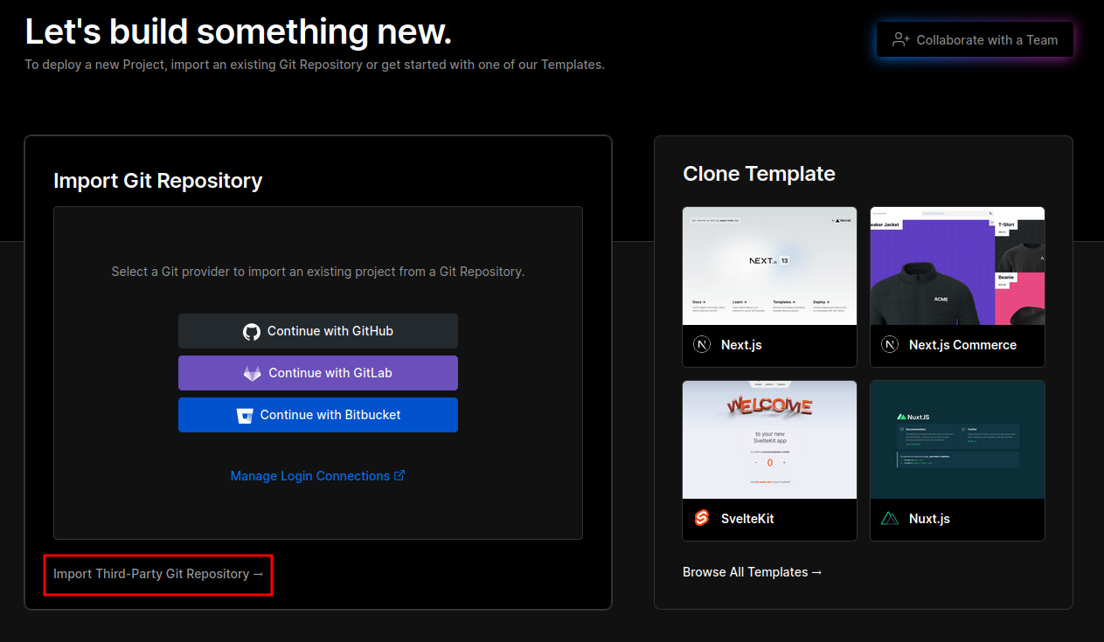Open the SvelteKit welcome preview thumbnail
The height and width of the screenshot is (642, 1104).
pyautogui.click(x=769, y=439)
